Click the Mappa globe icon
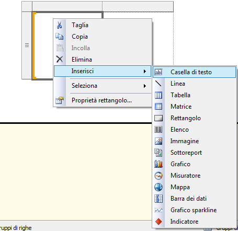 pyautogui.click(x=158, y=187)
